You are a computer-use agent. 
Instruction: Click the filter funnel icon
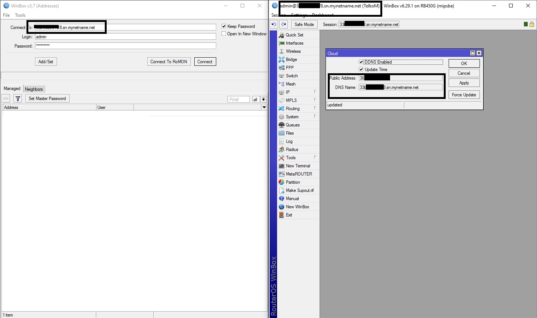18,99
